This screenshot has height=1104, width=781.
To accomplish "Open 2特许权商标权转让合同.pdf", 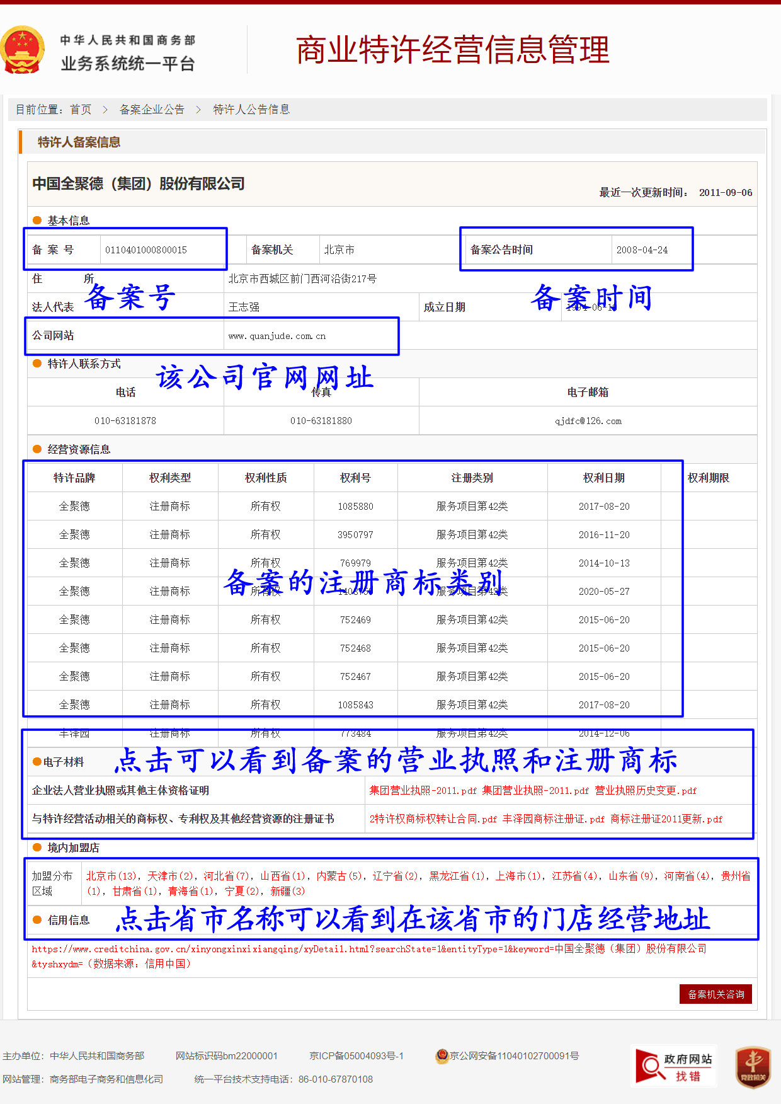I will click(x=433, y=819).
